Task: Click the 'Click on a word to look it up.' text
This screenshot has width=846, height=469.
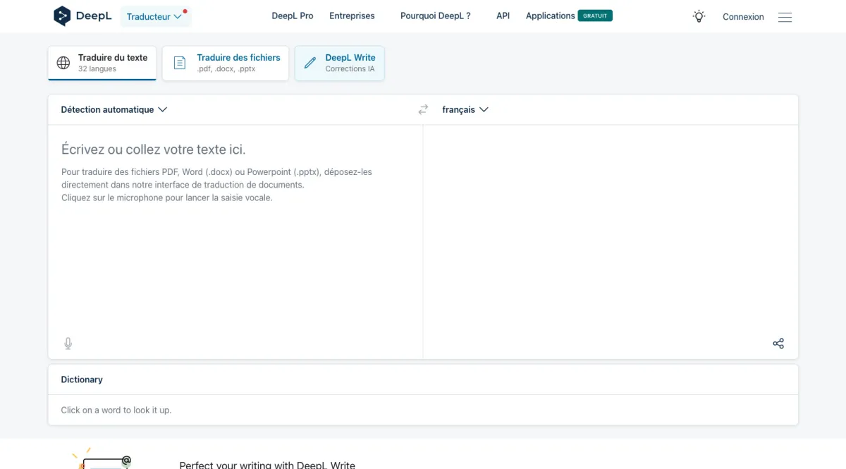Action: point(116,410)
